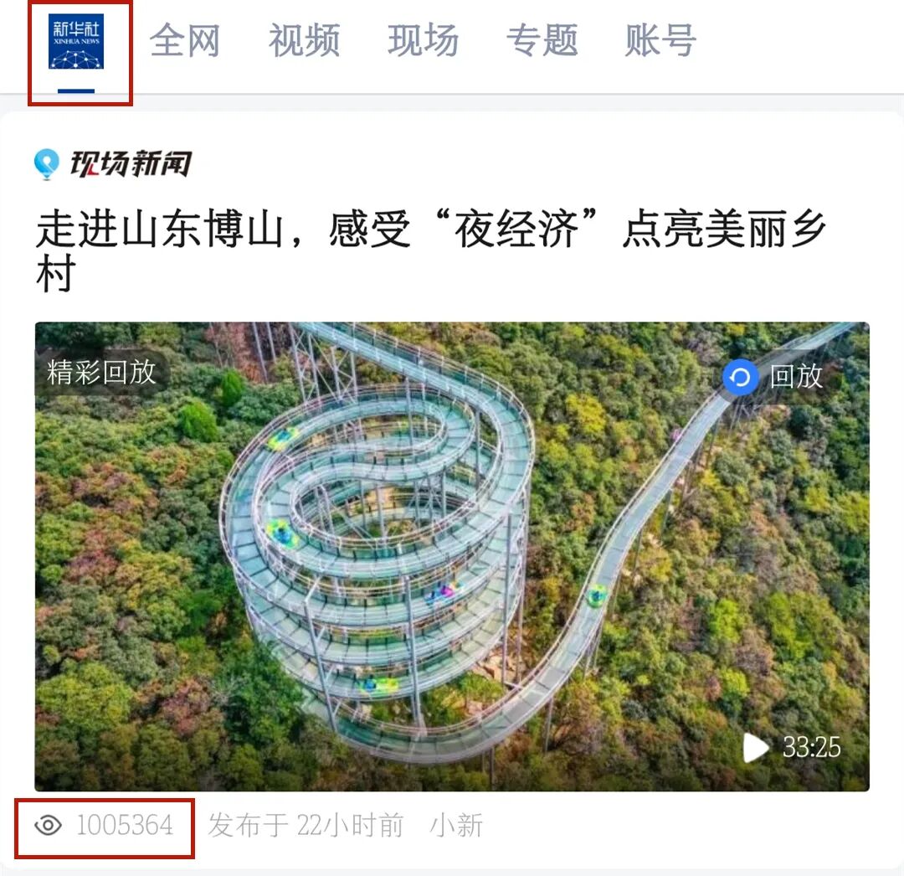
Task: Tap the 1005364 view count number
Action: click(125, 825)
